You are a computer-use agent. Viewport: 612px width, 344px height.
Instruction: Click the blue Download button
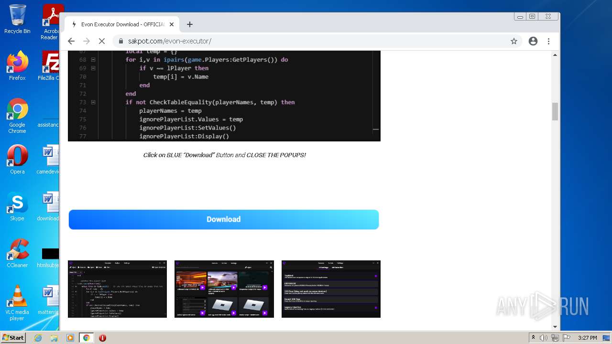(x=224, y=219)
